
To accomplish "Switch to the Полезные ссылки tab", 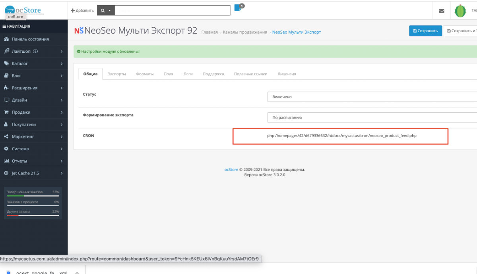I will click(250, 74).
